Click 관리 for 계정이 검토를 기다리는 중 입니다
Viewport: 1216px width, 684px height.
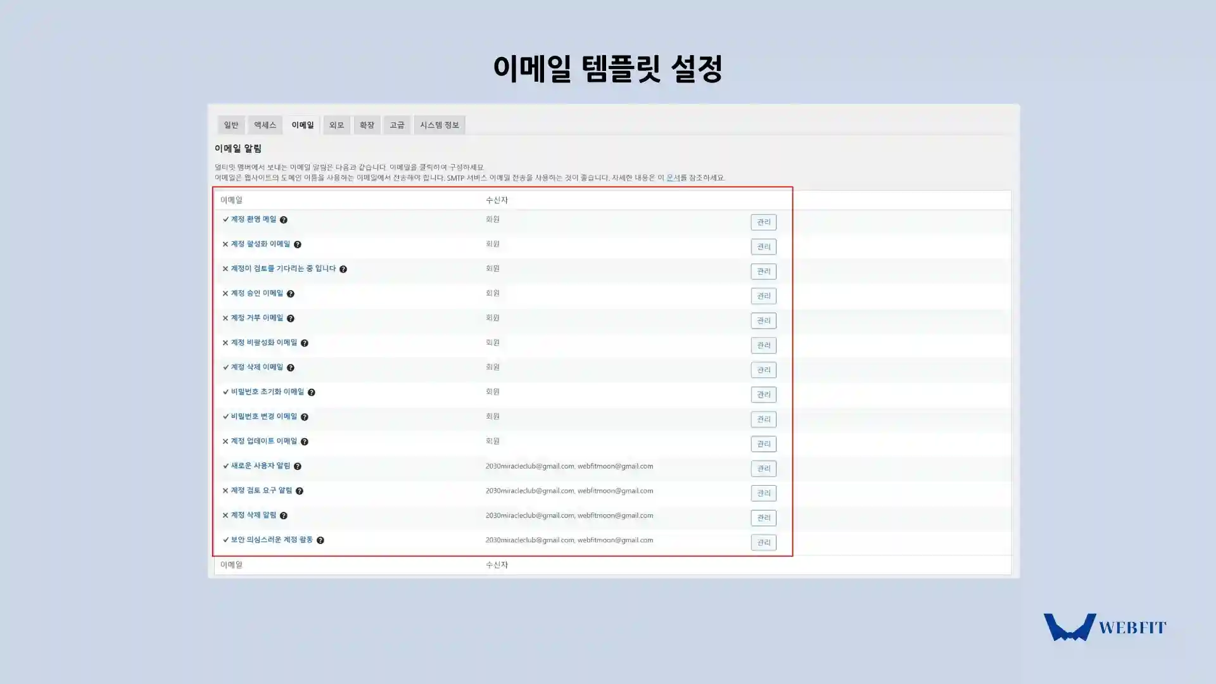[764, 272]
